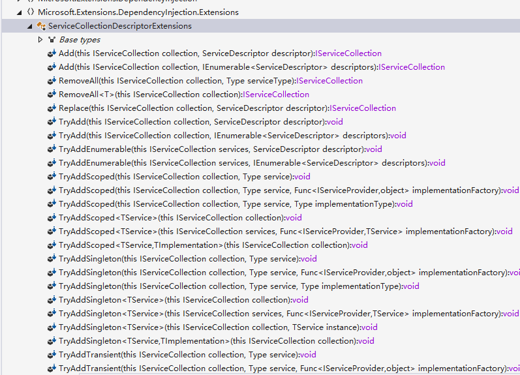Click method icon of TryAddSingleton<TService>(collection)
520x375 pixels.
coord(52,300)
